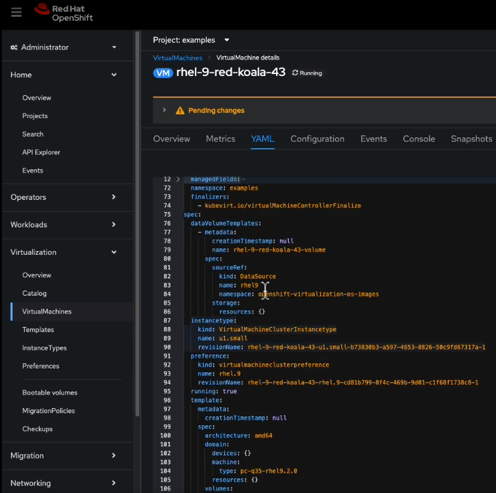Open Checkups page
This screenshot has height=493, width=496.
(x=37, y=429)
